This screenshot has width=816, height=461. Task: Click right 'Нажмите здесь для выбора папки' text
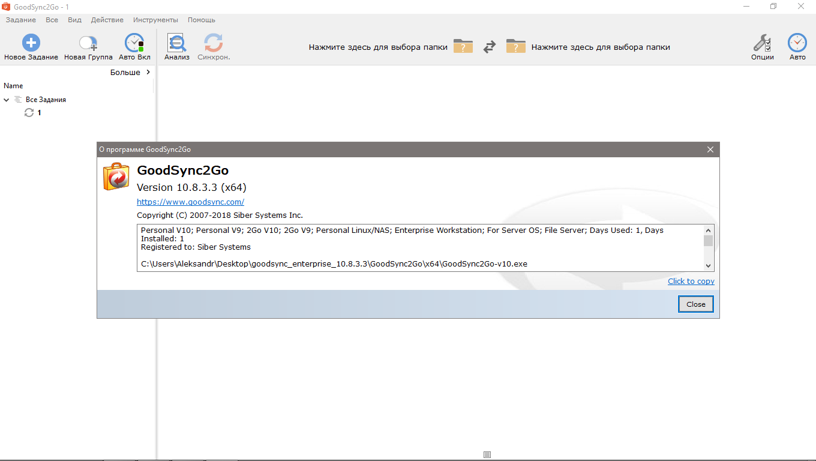(x=601, y=47)
